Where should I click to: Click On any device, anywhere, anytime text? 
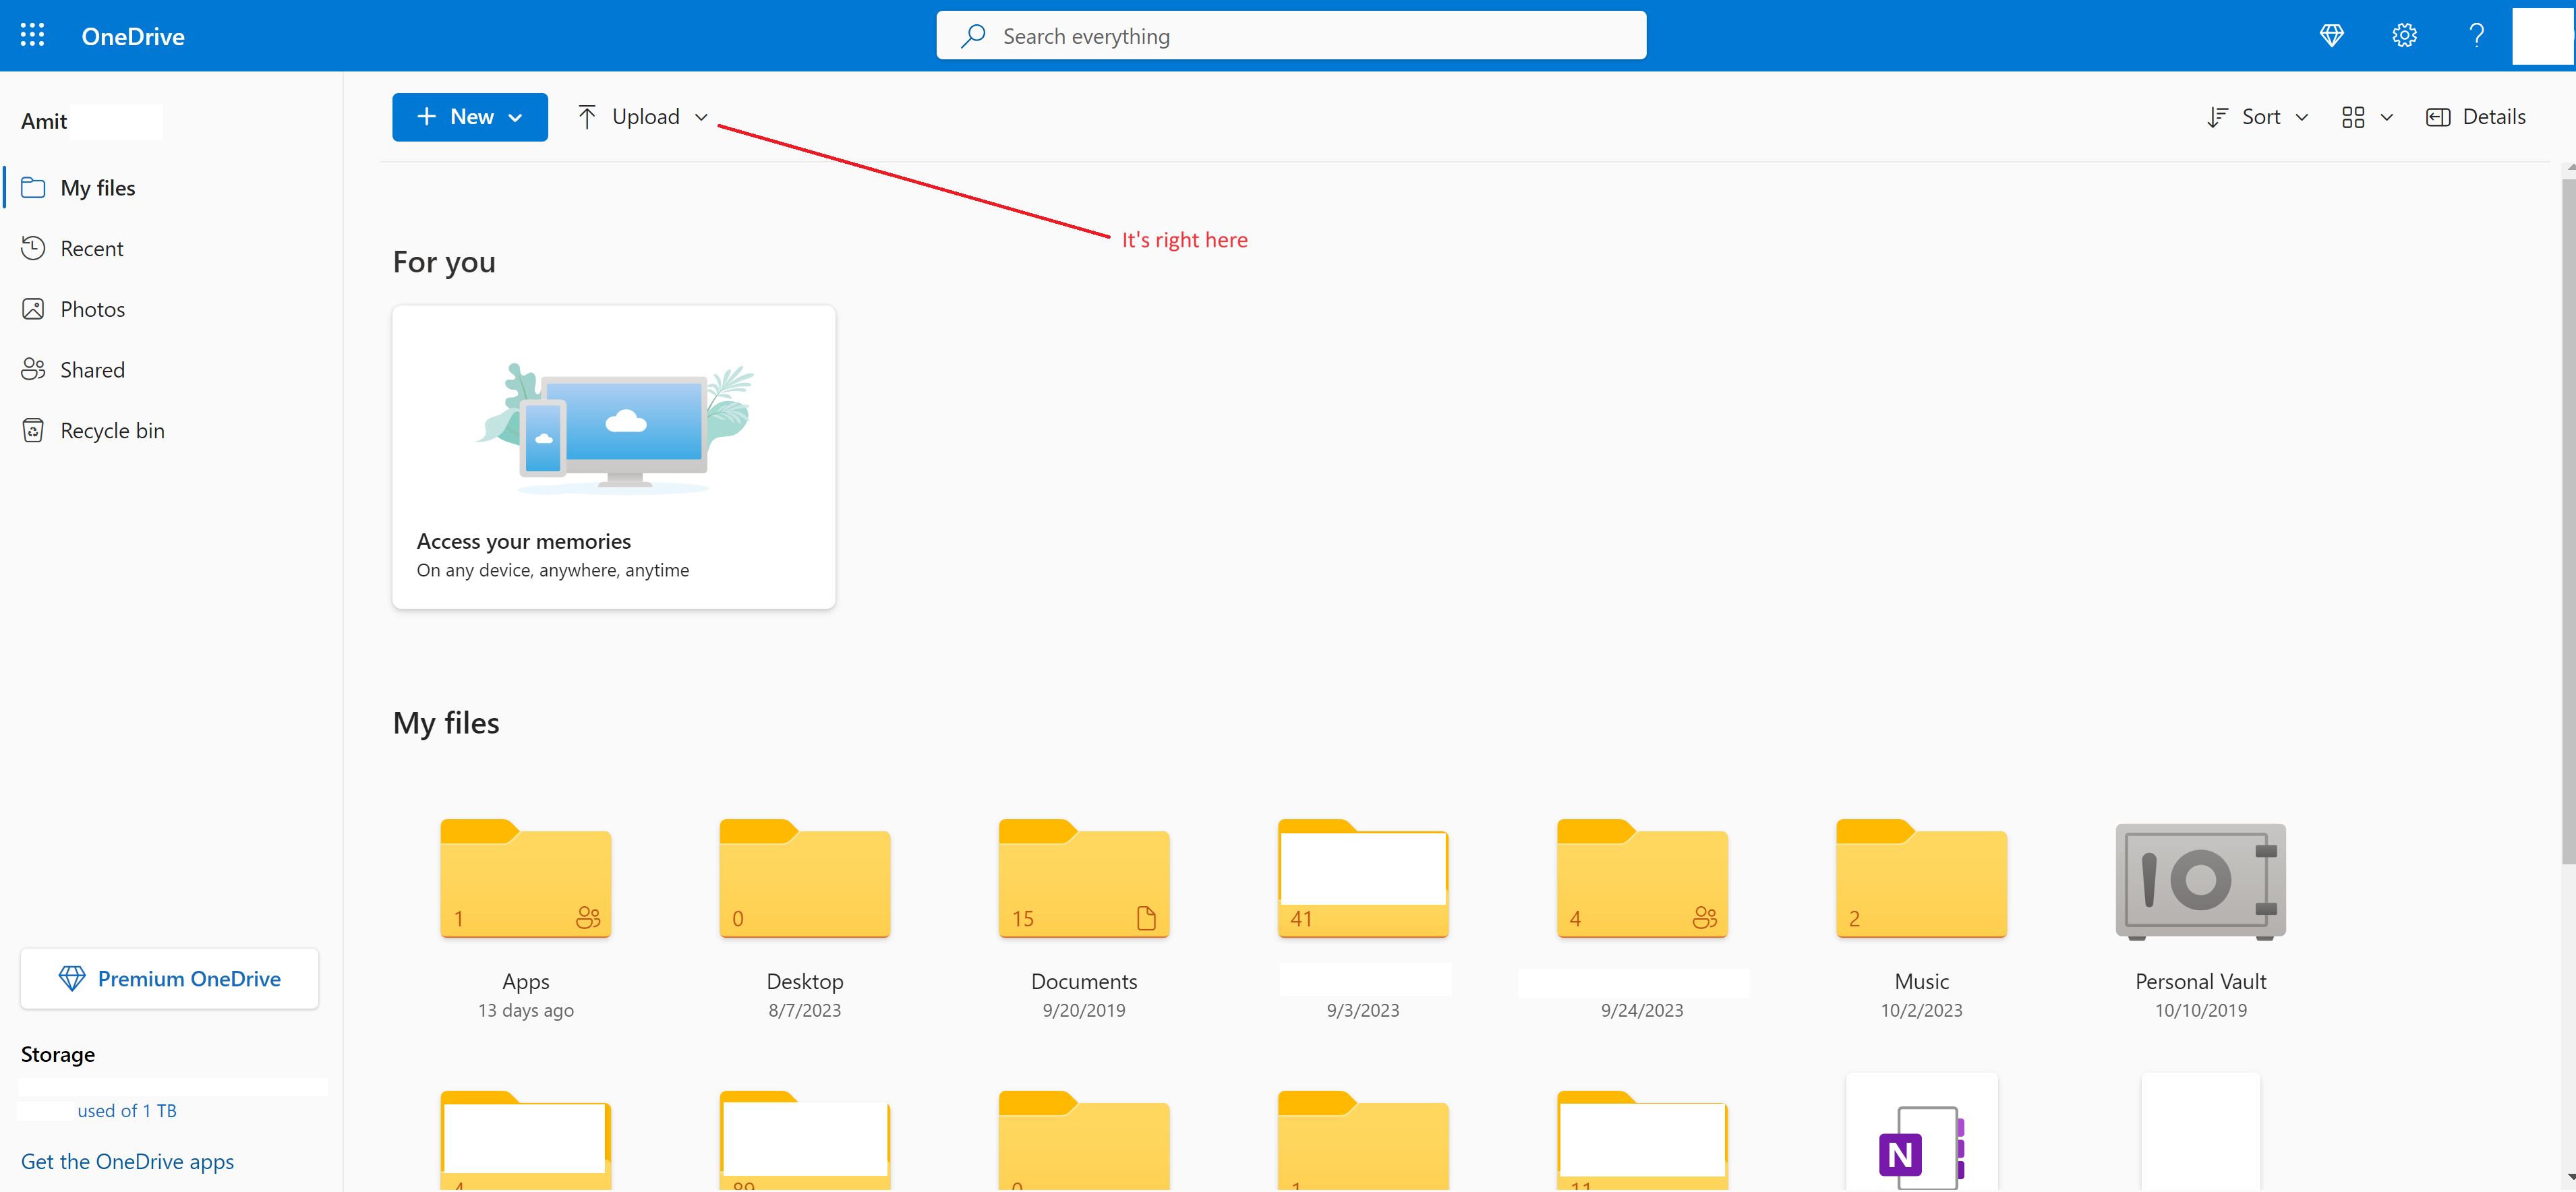coord(553,570)
